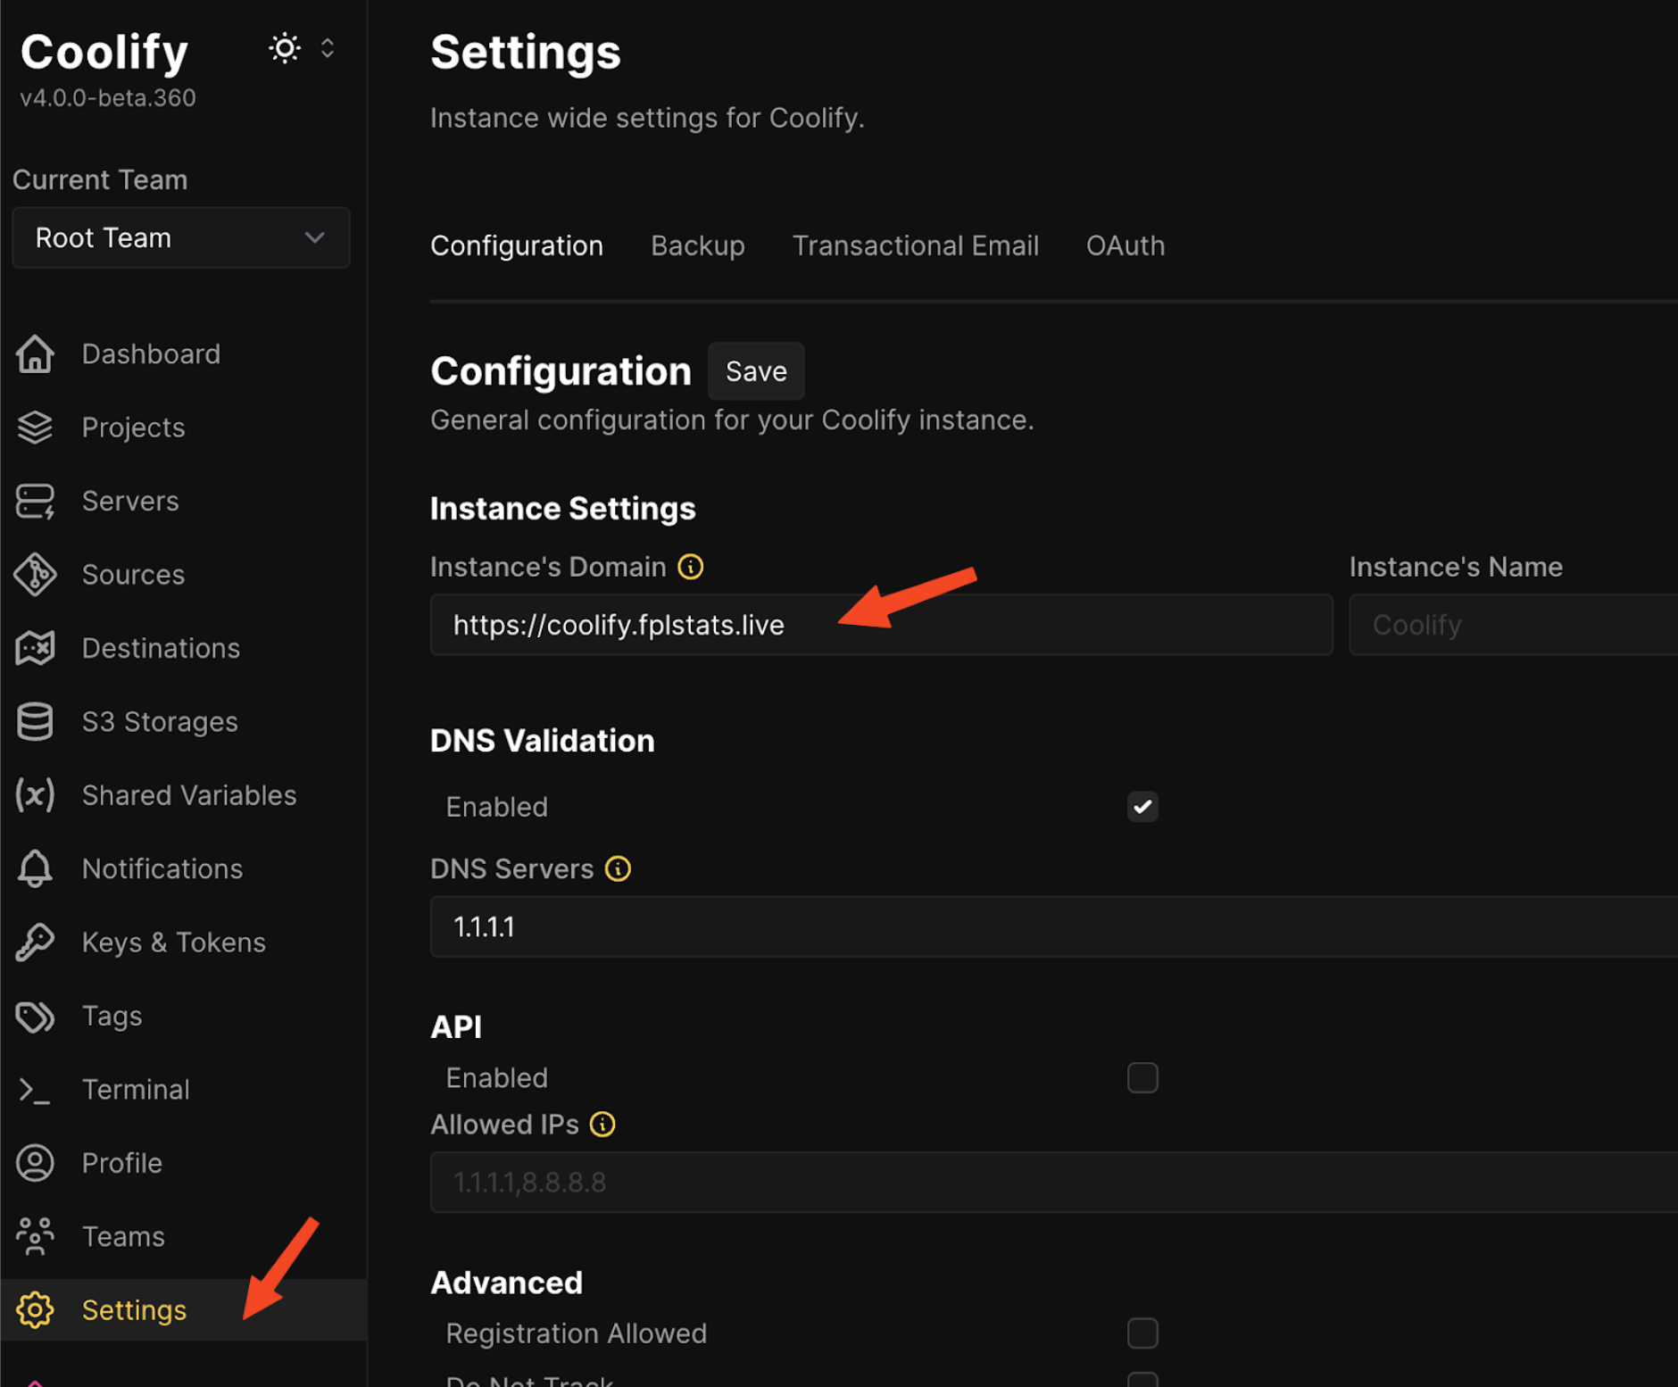The height and width of the screenshot is (1387, 1678).
Task: Click info icon beside Instance's Domain
Action: click(x=690, y=567)
